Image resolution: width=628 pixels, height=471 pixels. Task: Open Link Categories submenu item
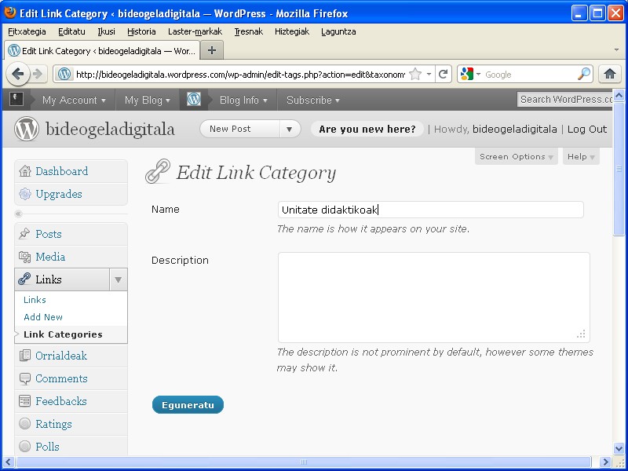click(63, 334)
